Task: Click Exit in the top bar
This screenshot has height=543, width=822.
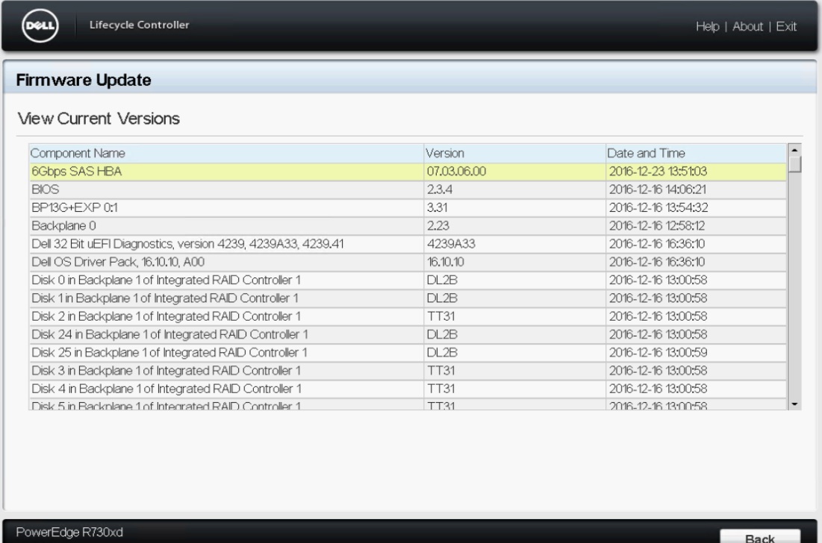Action: click(786, 27)
